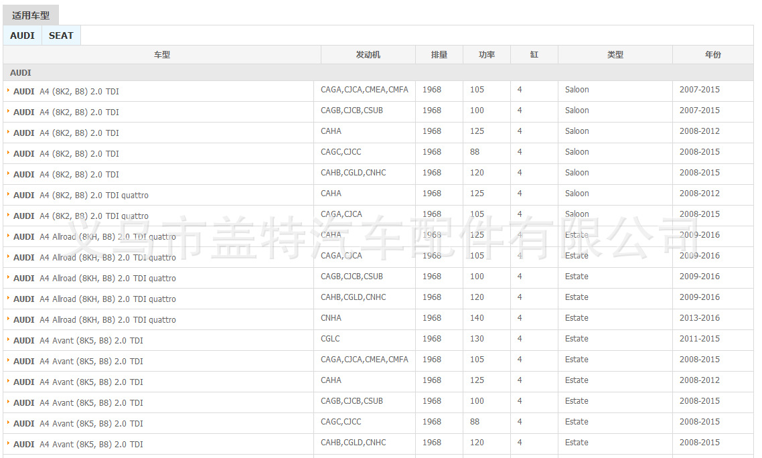Click the 年份 column header

[713, 54]
